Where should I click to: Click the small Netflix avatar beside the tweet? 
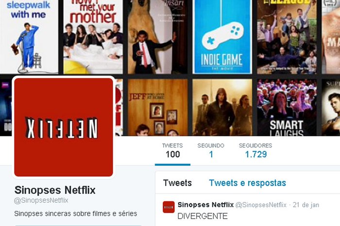(169, 207)
